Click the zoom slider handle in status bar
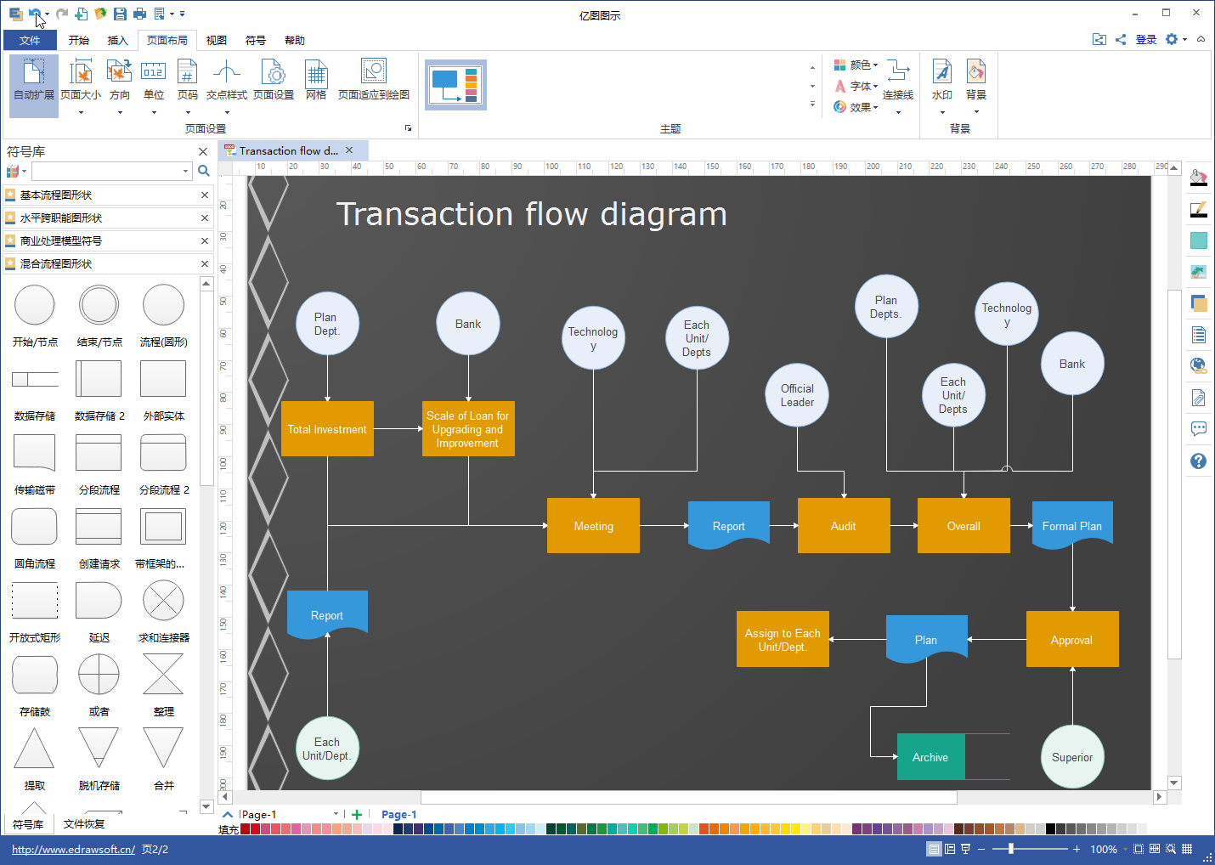This screenshot has height=865, width=1215. pos(1010,849)
